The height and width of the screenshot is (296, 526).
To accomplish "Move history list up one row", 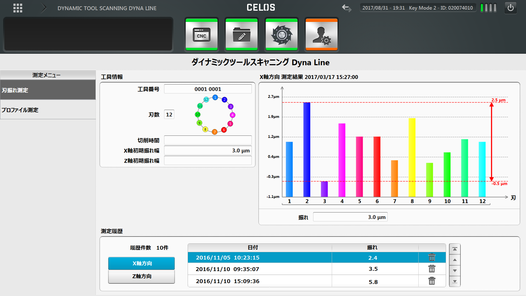I will [455, 260].
